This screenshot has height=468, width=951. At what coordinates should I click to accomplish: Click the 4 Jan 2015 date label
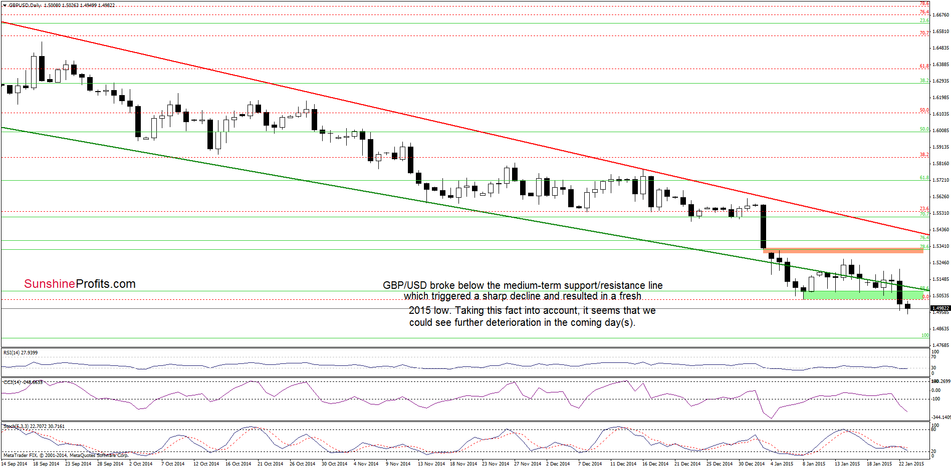tap(782, 464)
